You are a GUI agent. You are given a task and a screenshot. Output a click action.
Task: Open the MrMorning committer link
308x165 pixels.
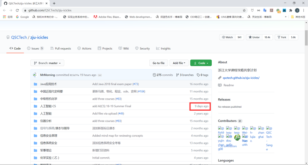tap(47, 75)
